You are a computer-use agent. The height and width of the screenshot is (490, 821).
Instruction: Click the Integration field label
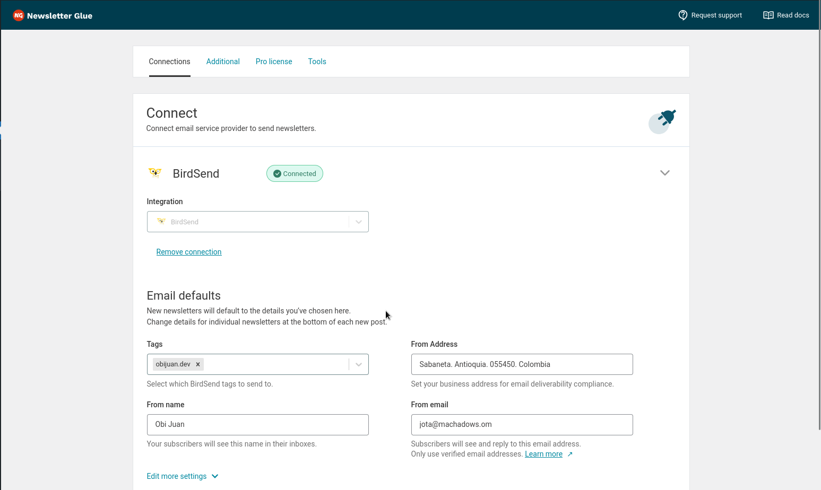tap(165, 202)
